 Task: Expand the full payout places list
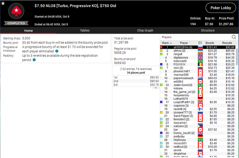156,88
